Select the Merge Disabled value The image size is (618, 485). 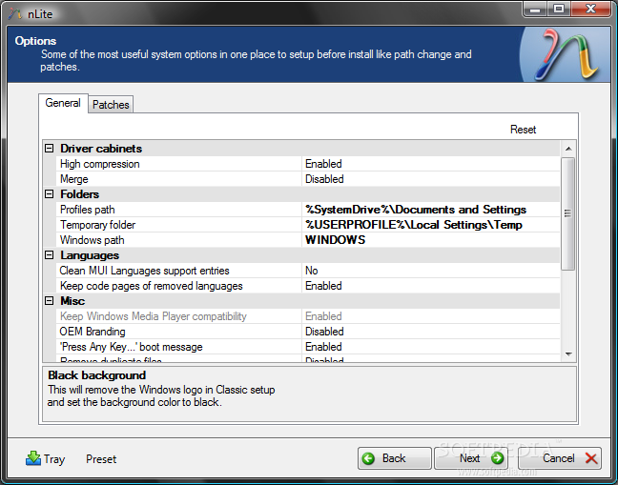431,179
